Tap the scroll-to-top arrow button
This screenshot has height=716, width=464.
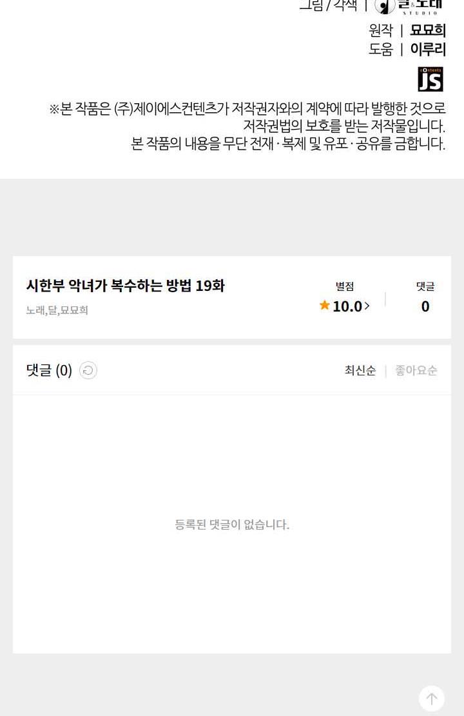[x=431, y=698]
